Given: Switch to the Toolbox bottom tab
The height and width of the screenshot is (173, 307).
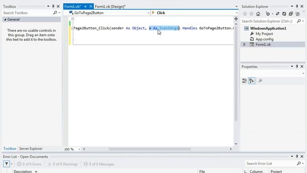Looking at the screenshot, I should tap(10, 148).
